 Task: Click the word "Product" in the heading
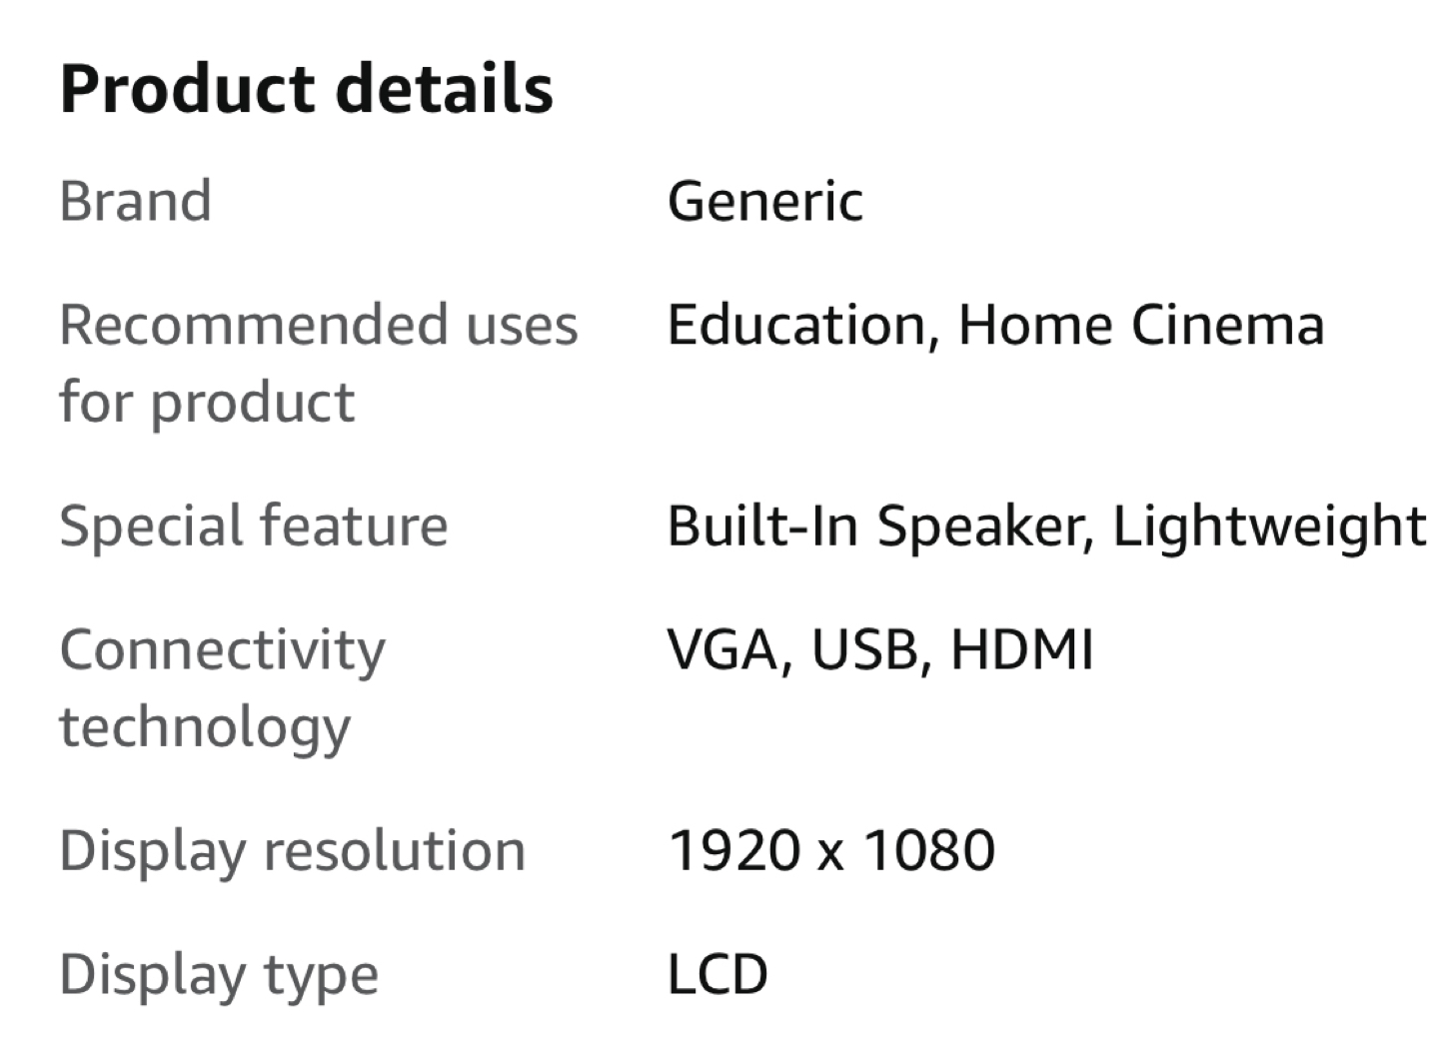click(188, 89)
